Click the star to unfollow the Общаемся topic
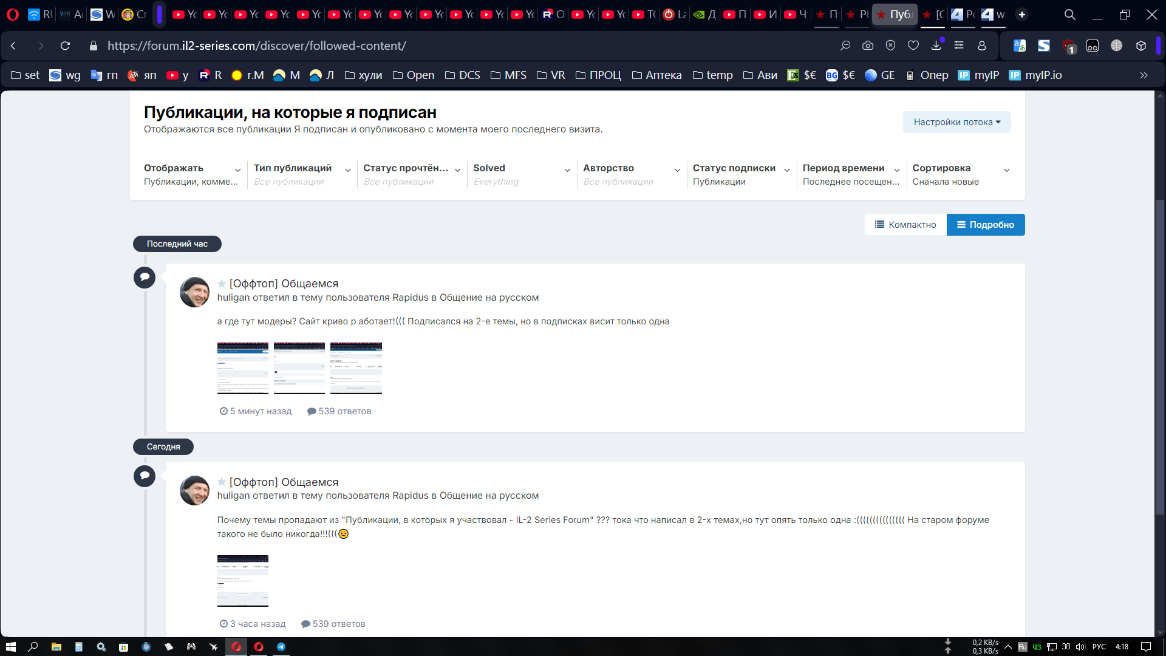The height and width of the screenshot is (656, 1166). 221,284
